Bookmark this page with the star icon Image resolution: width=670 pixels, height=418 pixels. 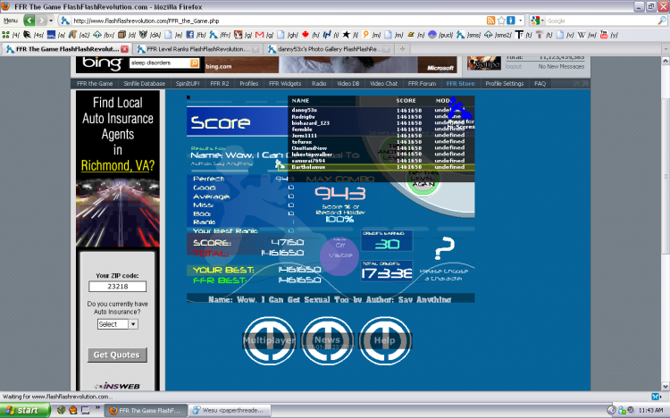point(501,21)
